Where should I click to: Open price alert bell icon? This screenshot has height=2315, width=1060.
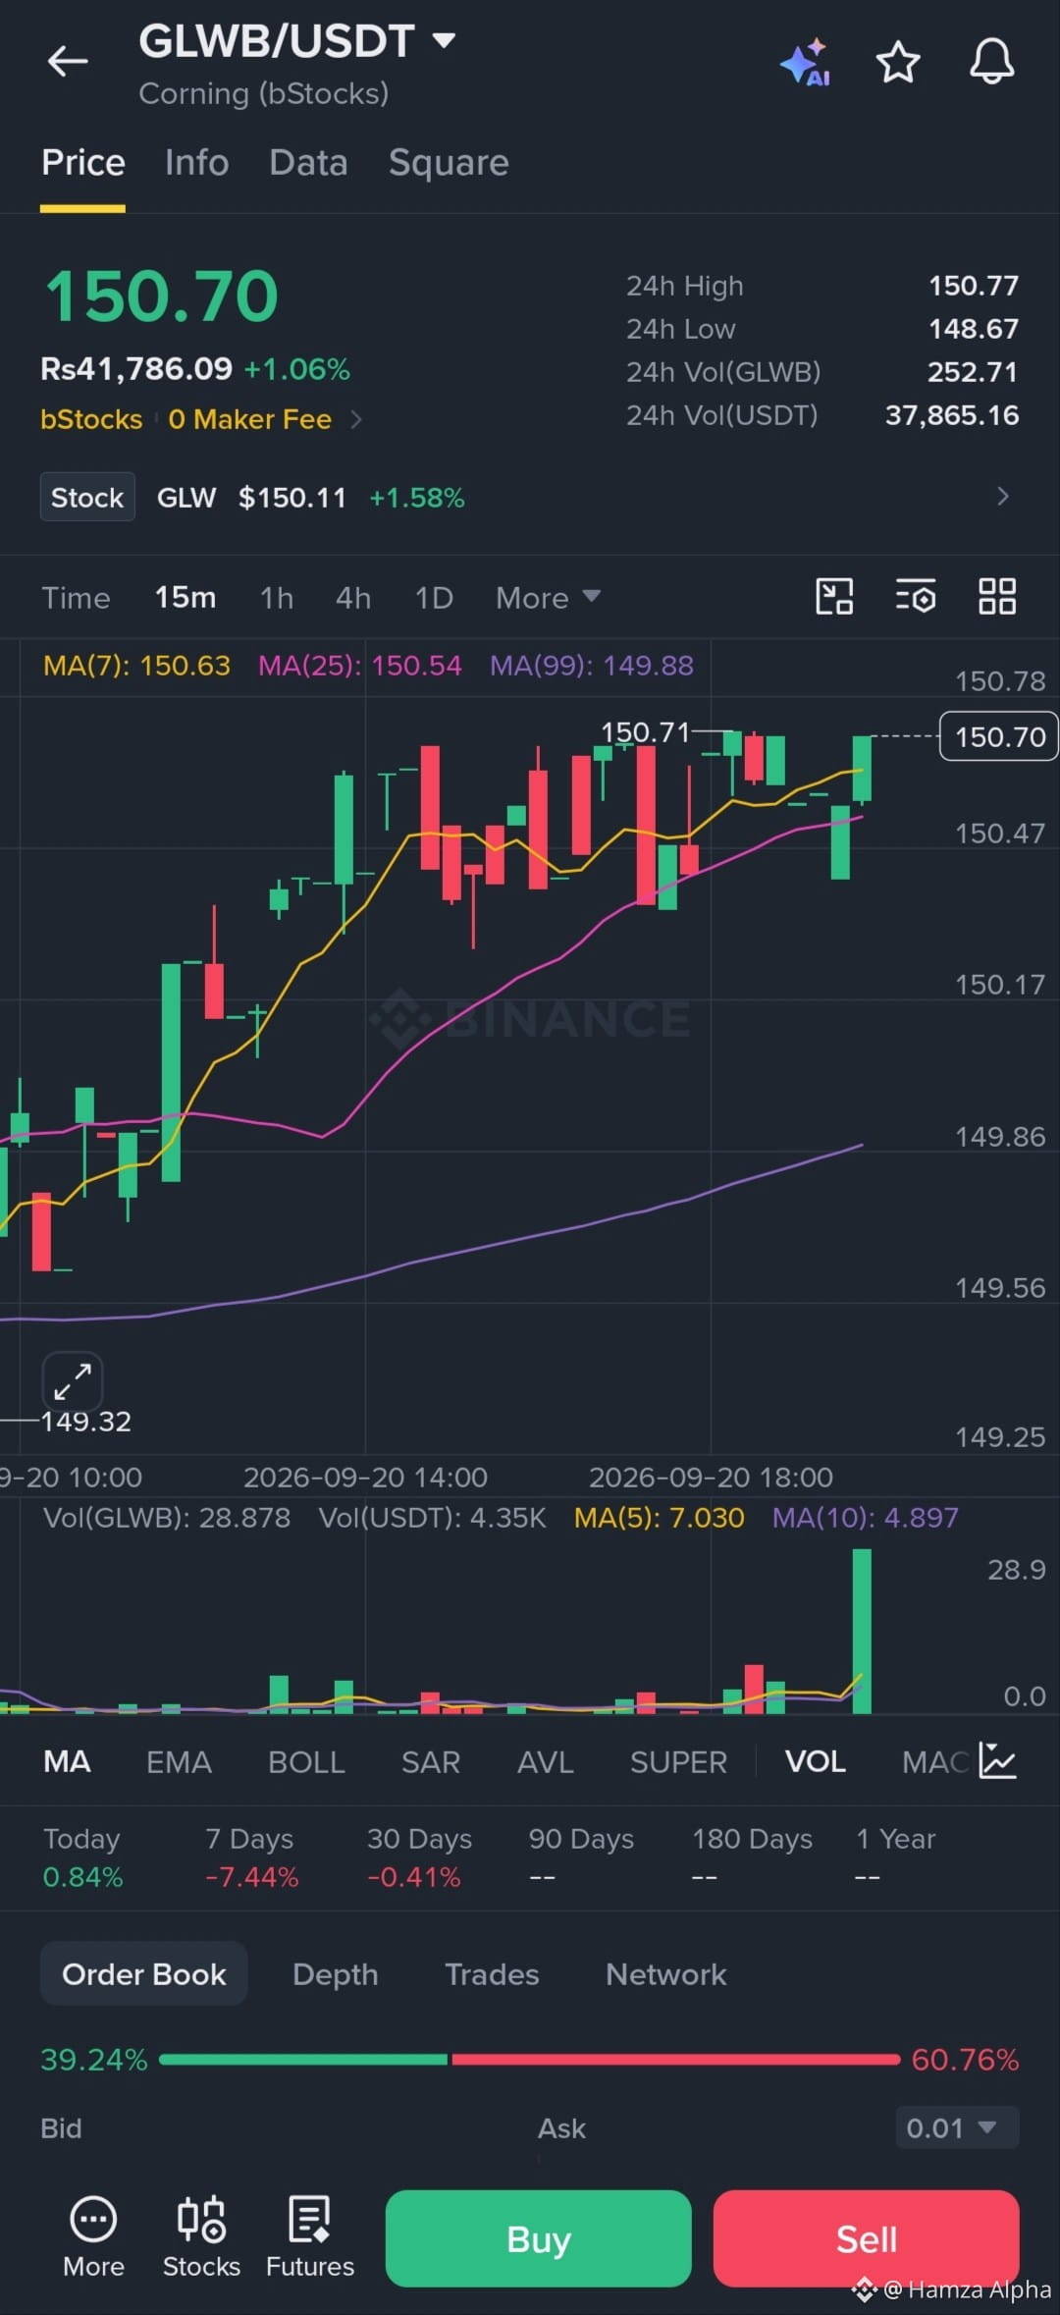(x=991, y=62)
